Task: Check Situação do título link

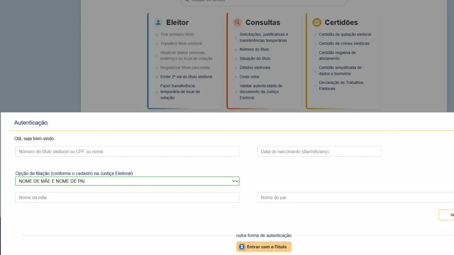Action: pyautogui.click(x=255, y=58)
